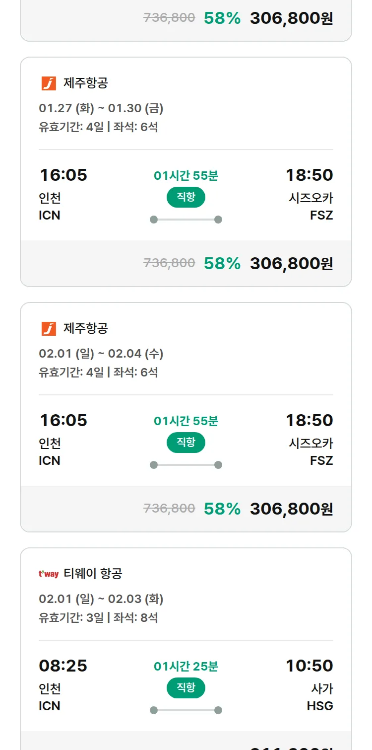The height and width of the screenshot is (750, 372).
Task: Click 시즈오카 FSZ destination on the 01.27 flight
Action: tap(311, 206)
